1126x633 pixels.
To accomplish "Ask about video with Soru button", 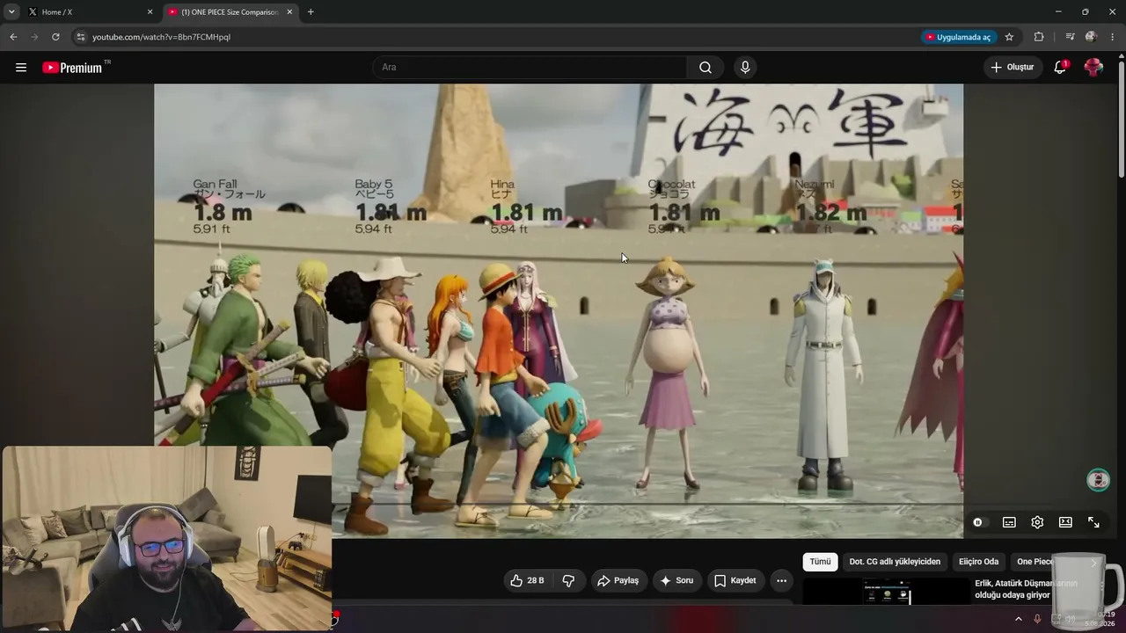I will pyautogui.click(x=676, y=580).
